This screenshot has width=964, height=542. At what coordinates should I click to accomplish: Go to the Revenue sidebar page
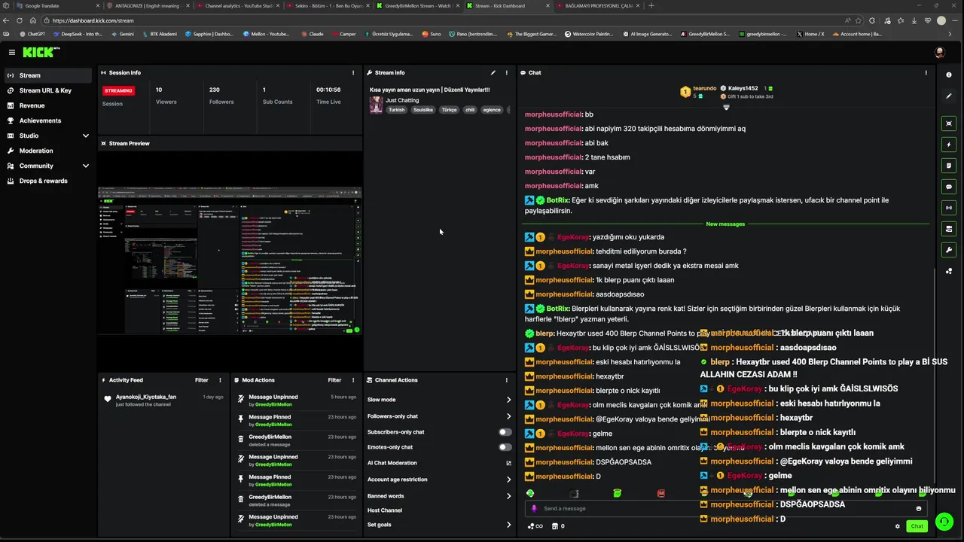click(32, 105)
